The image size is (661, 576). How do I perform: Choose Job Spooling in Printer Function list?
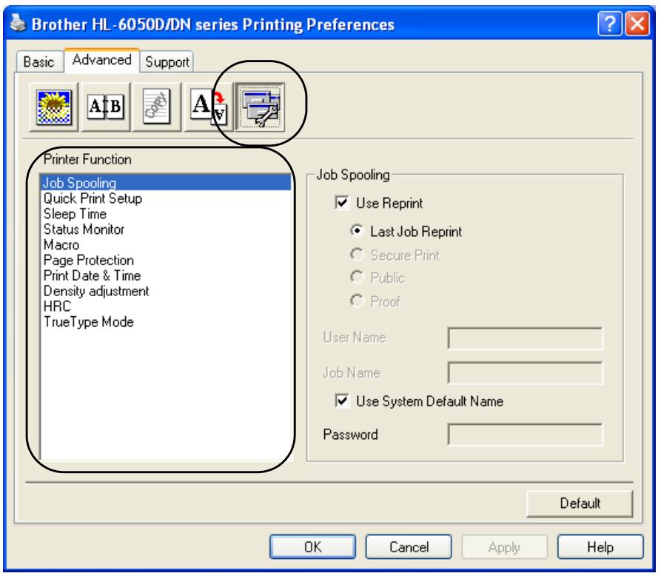tap(166, 183)
